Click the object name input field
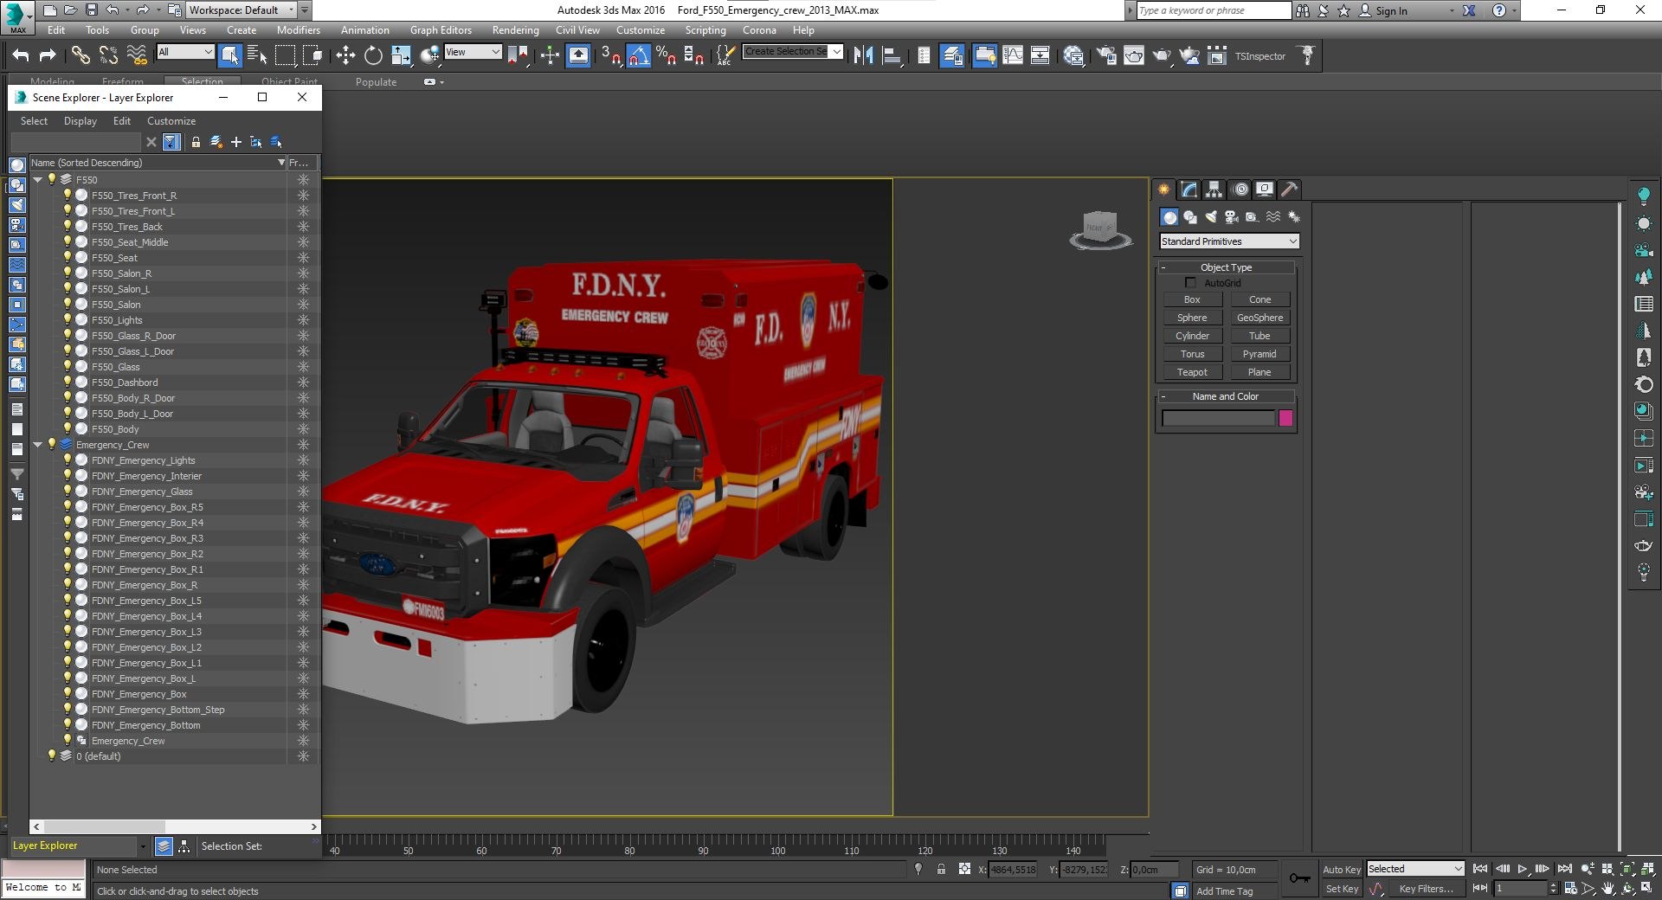The width and height of the screenshot is (1662, 900). [1218, 419]
